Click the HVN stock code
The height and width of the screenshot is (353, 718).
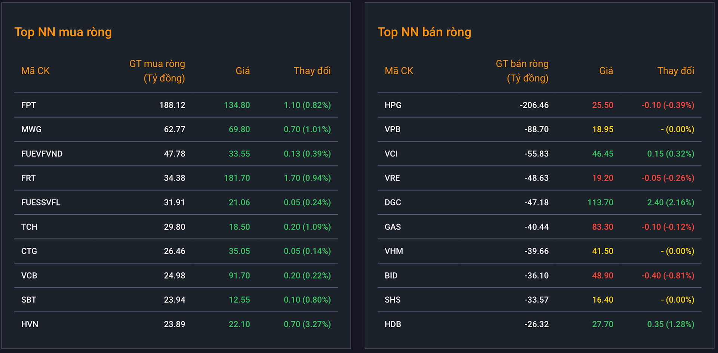30,324
